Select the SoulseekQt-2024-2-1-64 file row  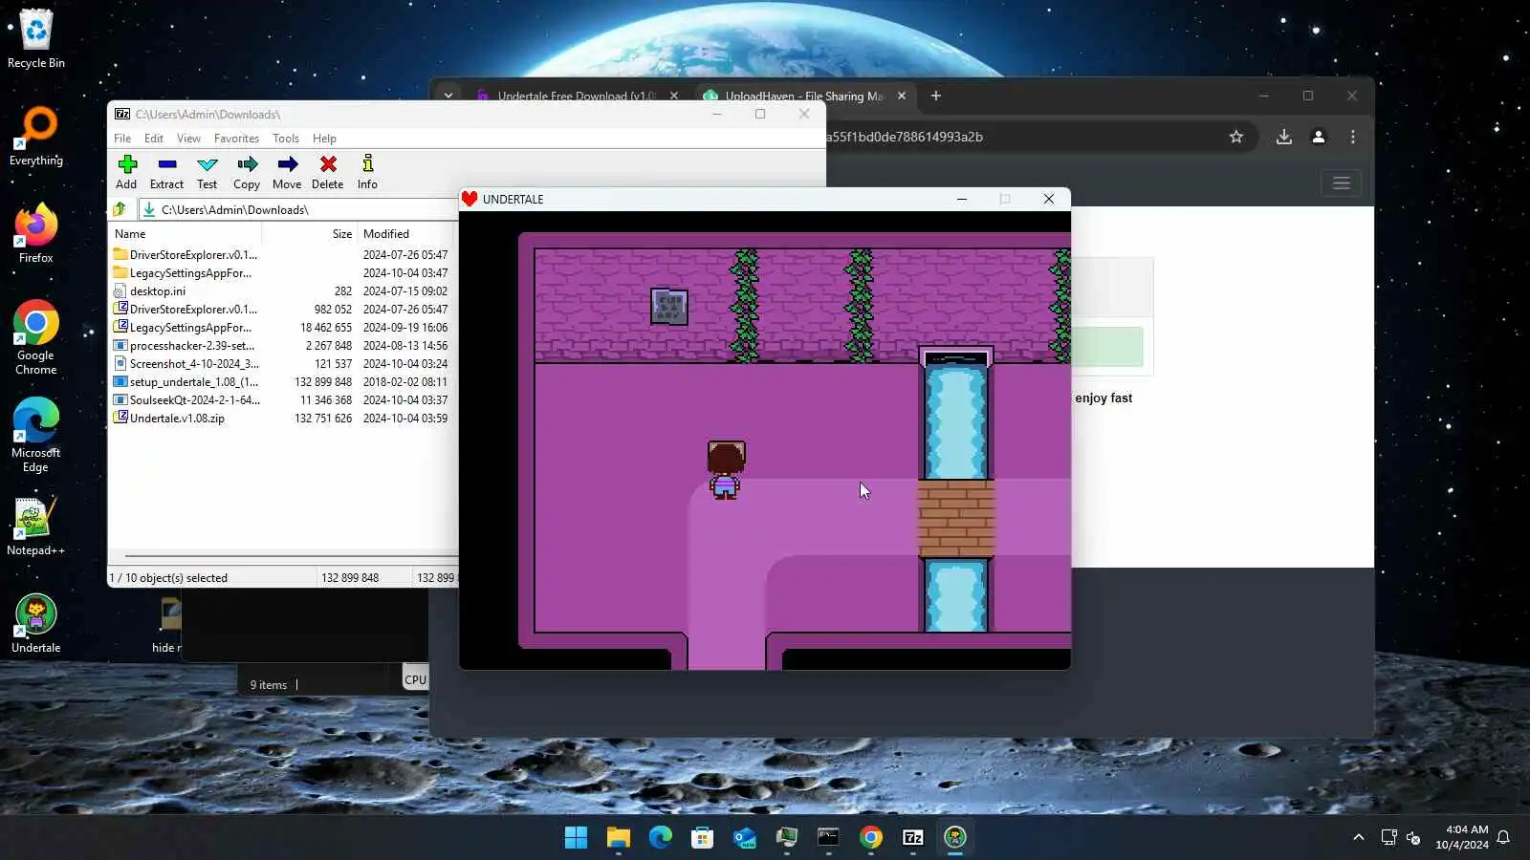point(283,400)
